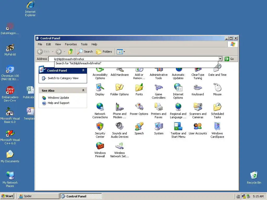Open the View menu
This screenshot has height=200, width=267.
click(58, 44)
